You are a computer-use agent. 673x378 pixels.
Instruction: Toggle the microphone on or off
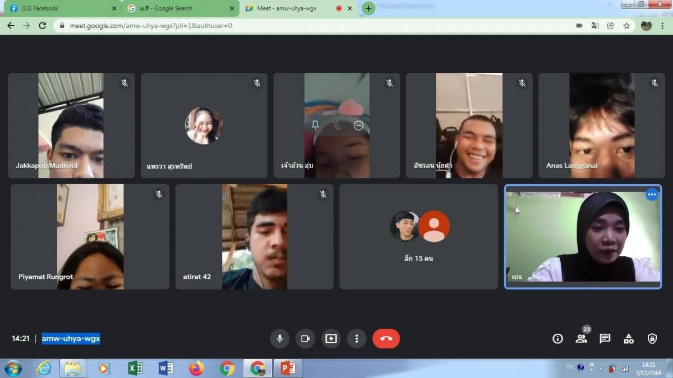[279, 339]
